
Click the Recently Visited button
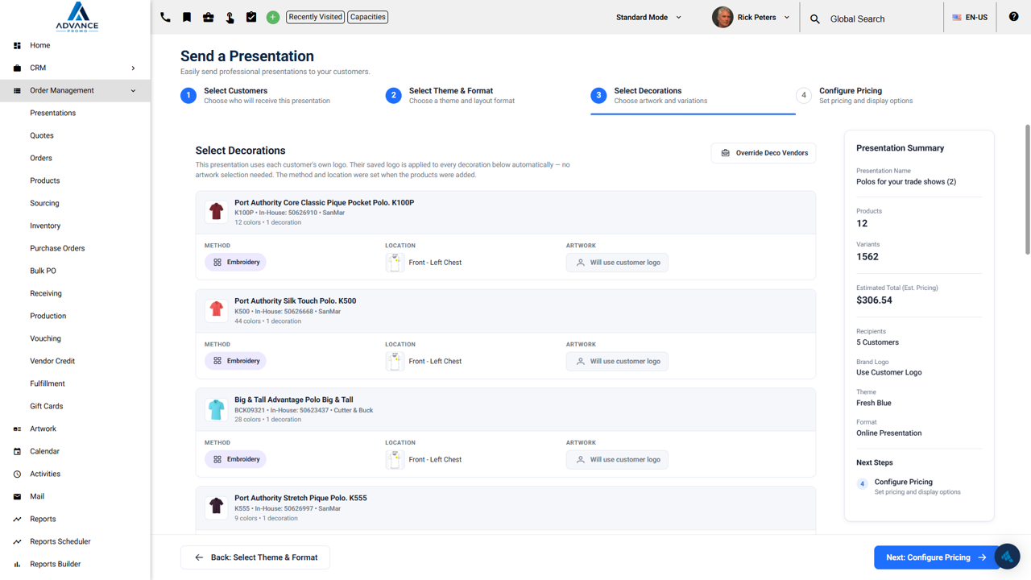pyautogui.click(x=315, y=17)
